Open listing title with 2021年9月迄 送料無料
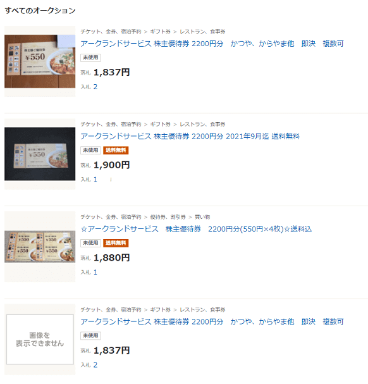The image size is (368, 384). point(190,136)
